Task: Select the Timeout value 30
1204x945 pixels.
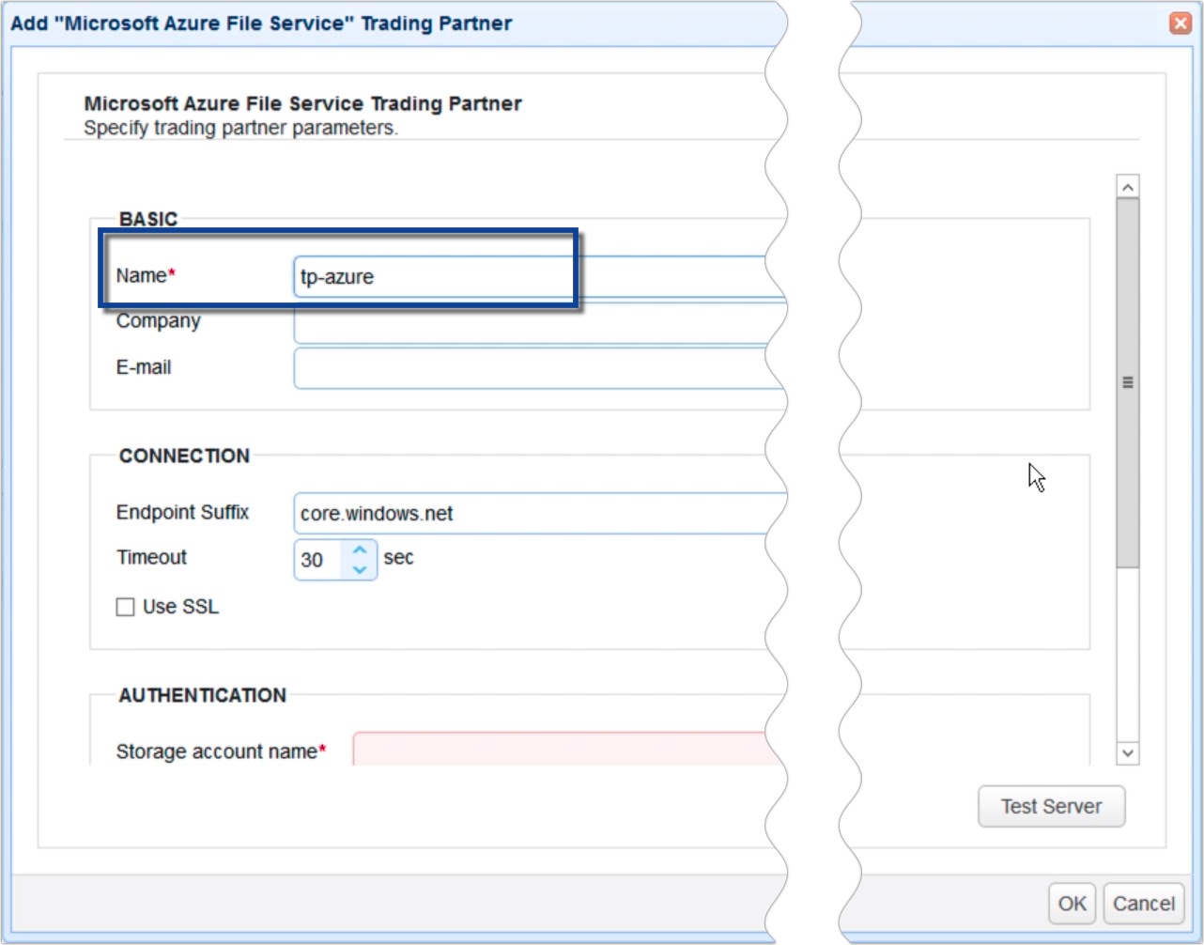Action: [x=319, y=560]
